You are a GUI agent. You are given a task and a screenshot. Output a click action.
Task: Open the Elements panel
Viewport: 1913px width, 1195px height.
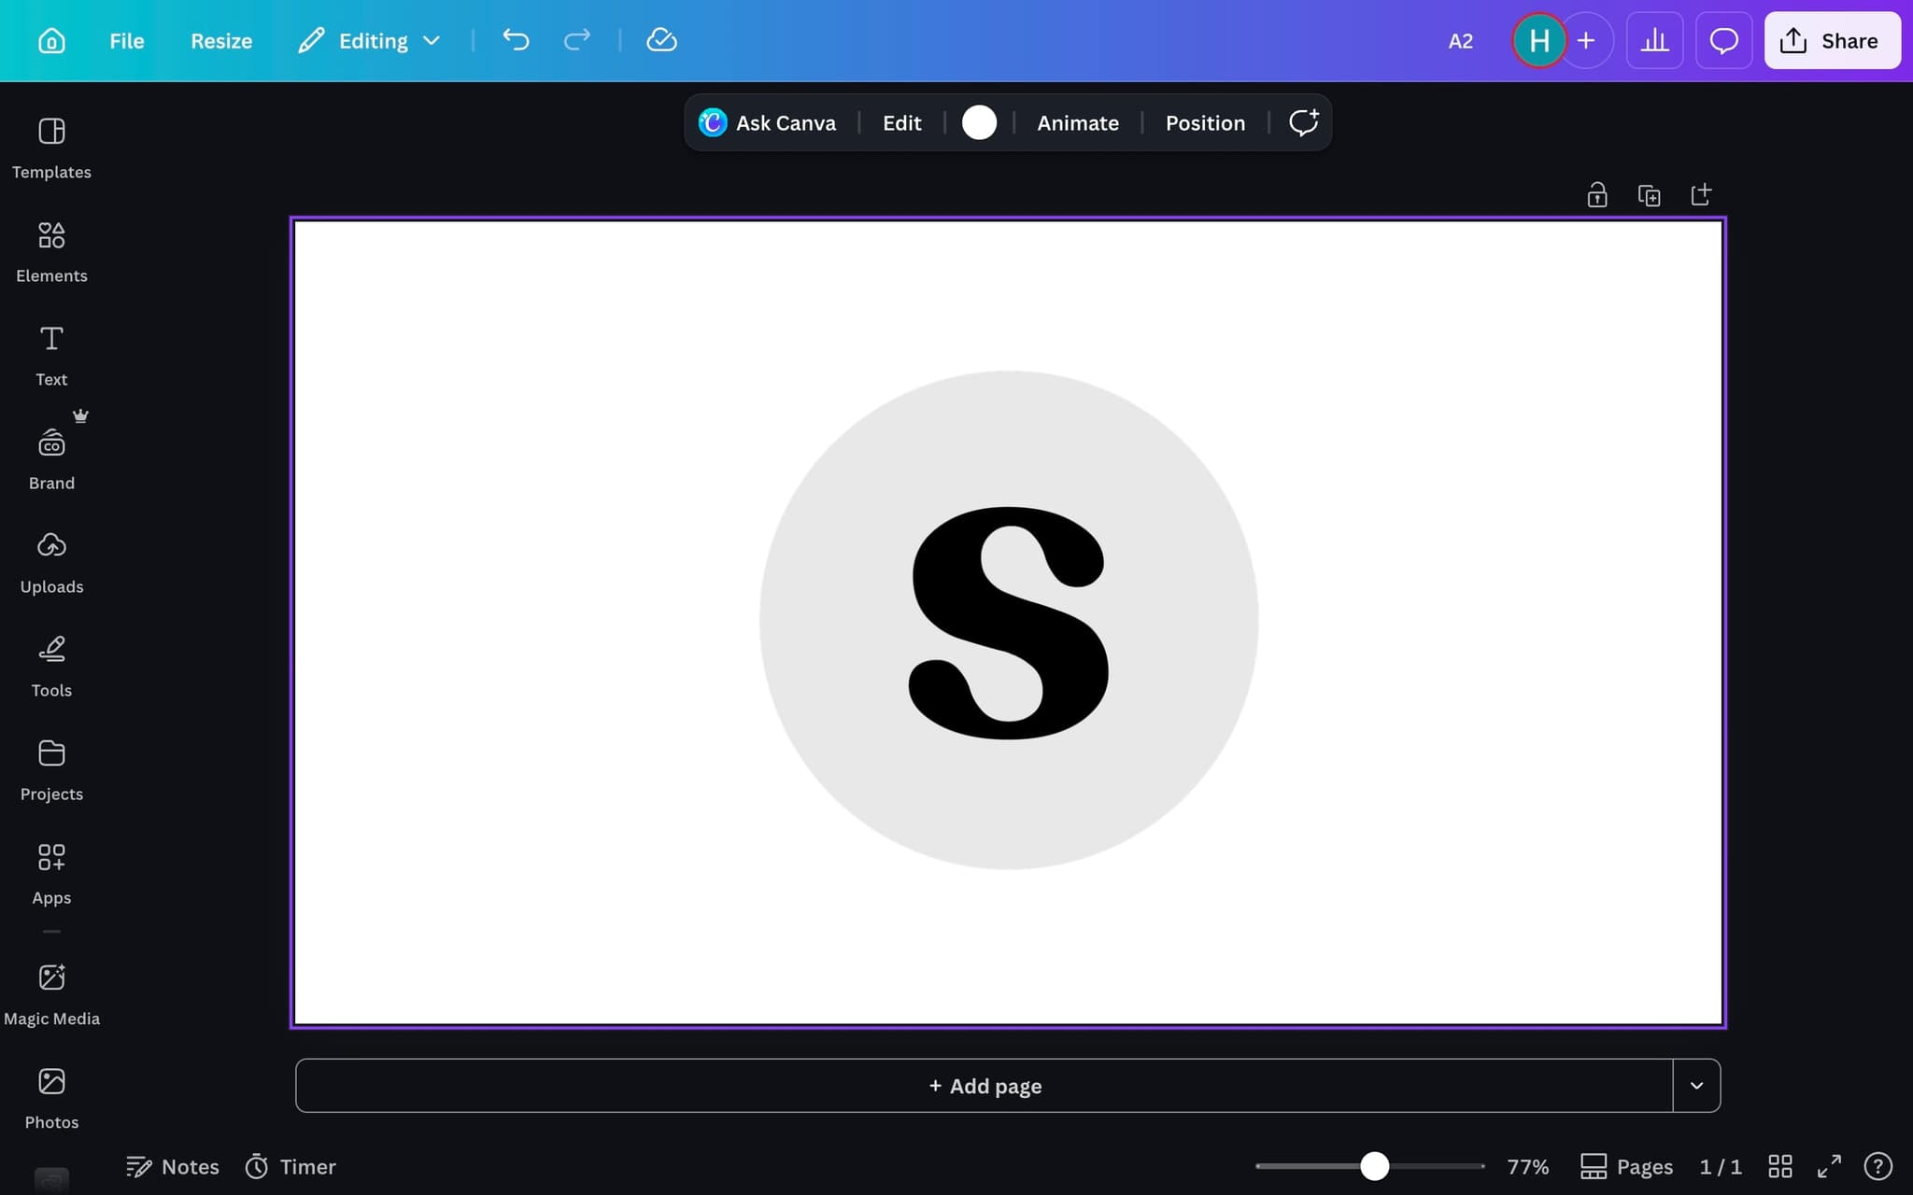click(x=51, y=251)
